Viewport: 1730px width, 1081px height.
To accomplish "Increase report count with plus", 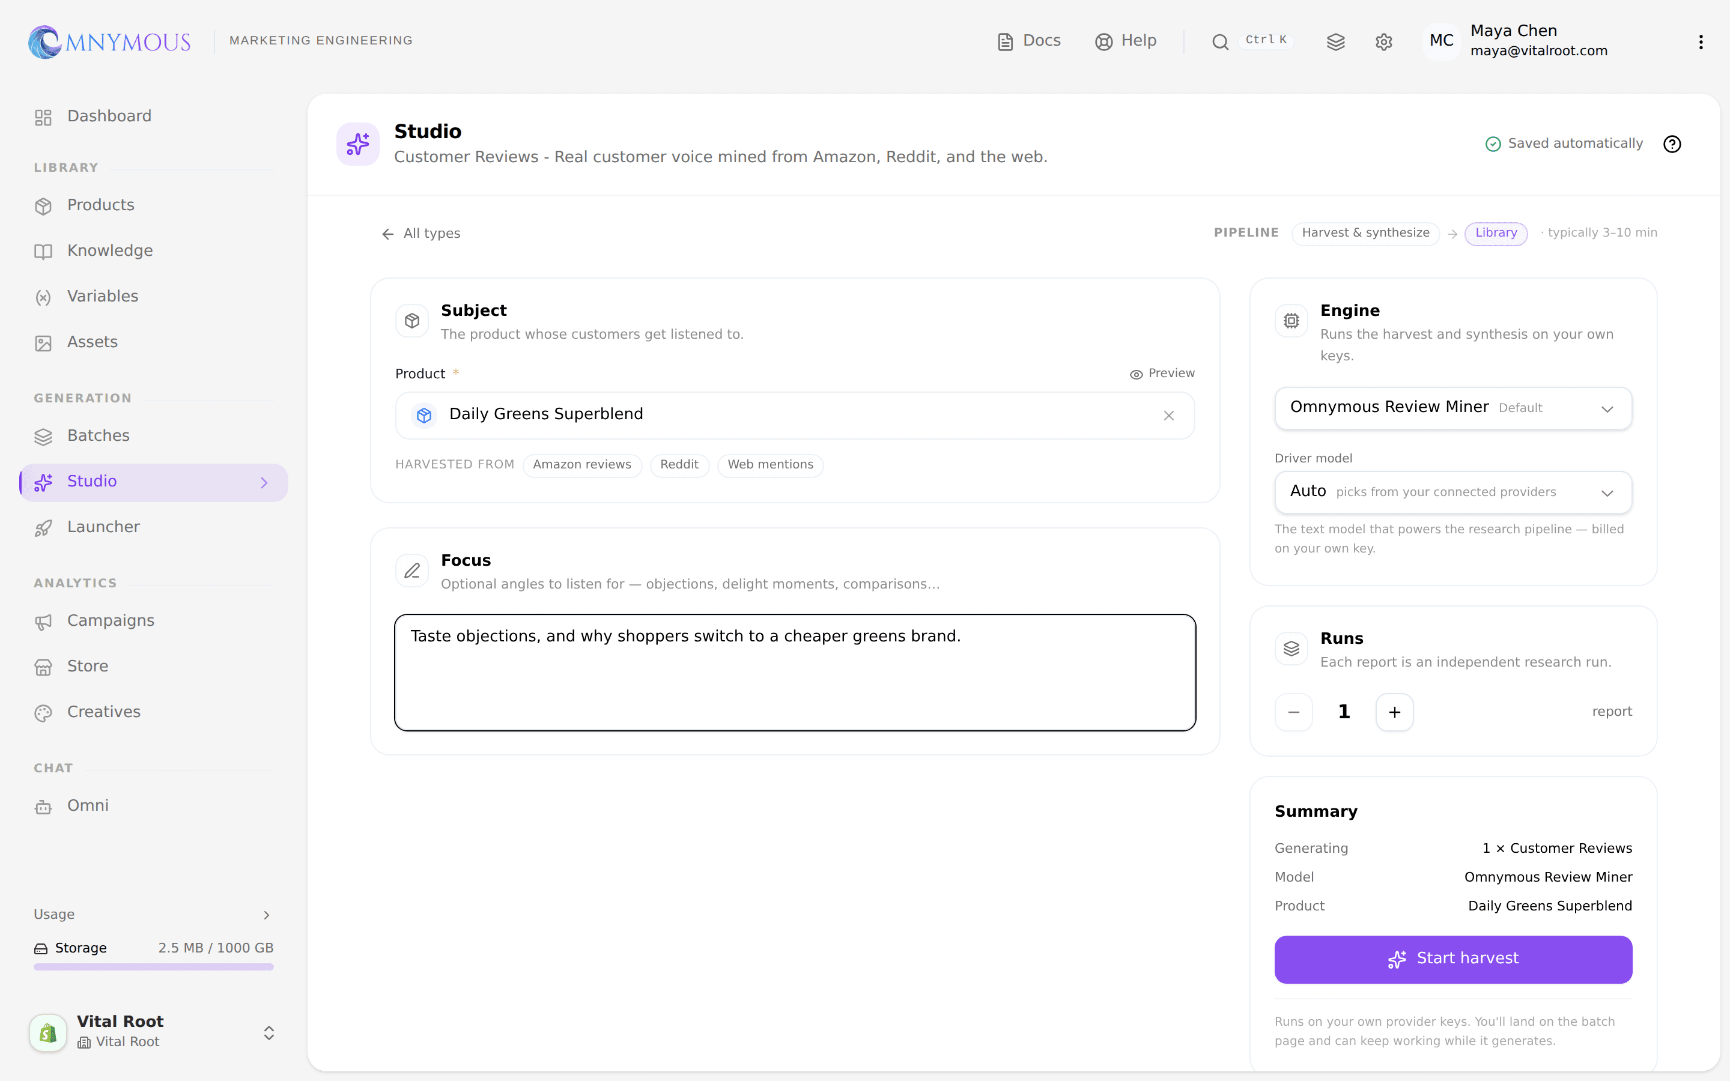I will tap(1394, 712).
